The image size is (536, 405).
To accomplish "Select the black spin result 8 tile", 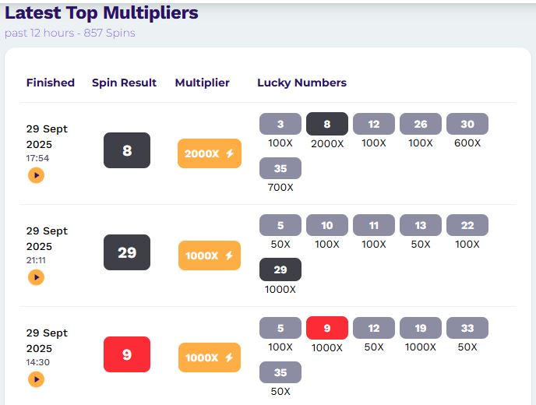I will [x=127, y=150].
